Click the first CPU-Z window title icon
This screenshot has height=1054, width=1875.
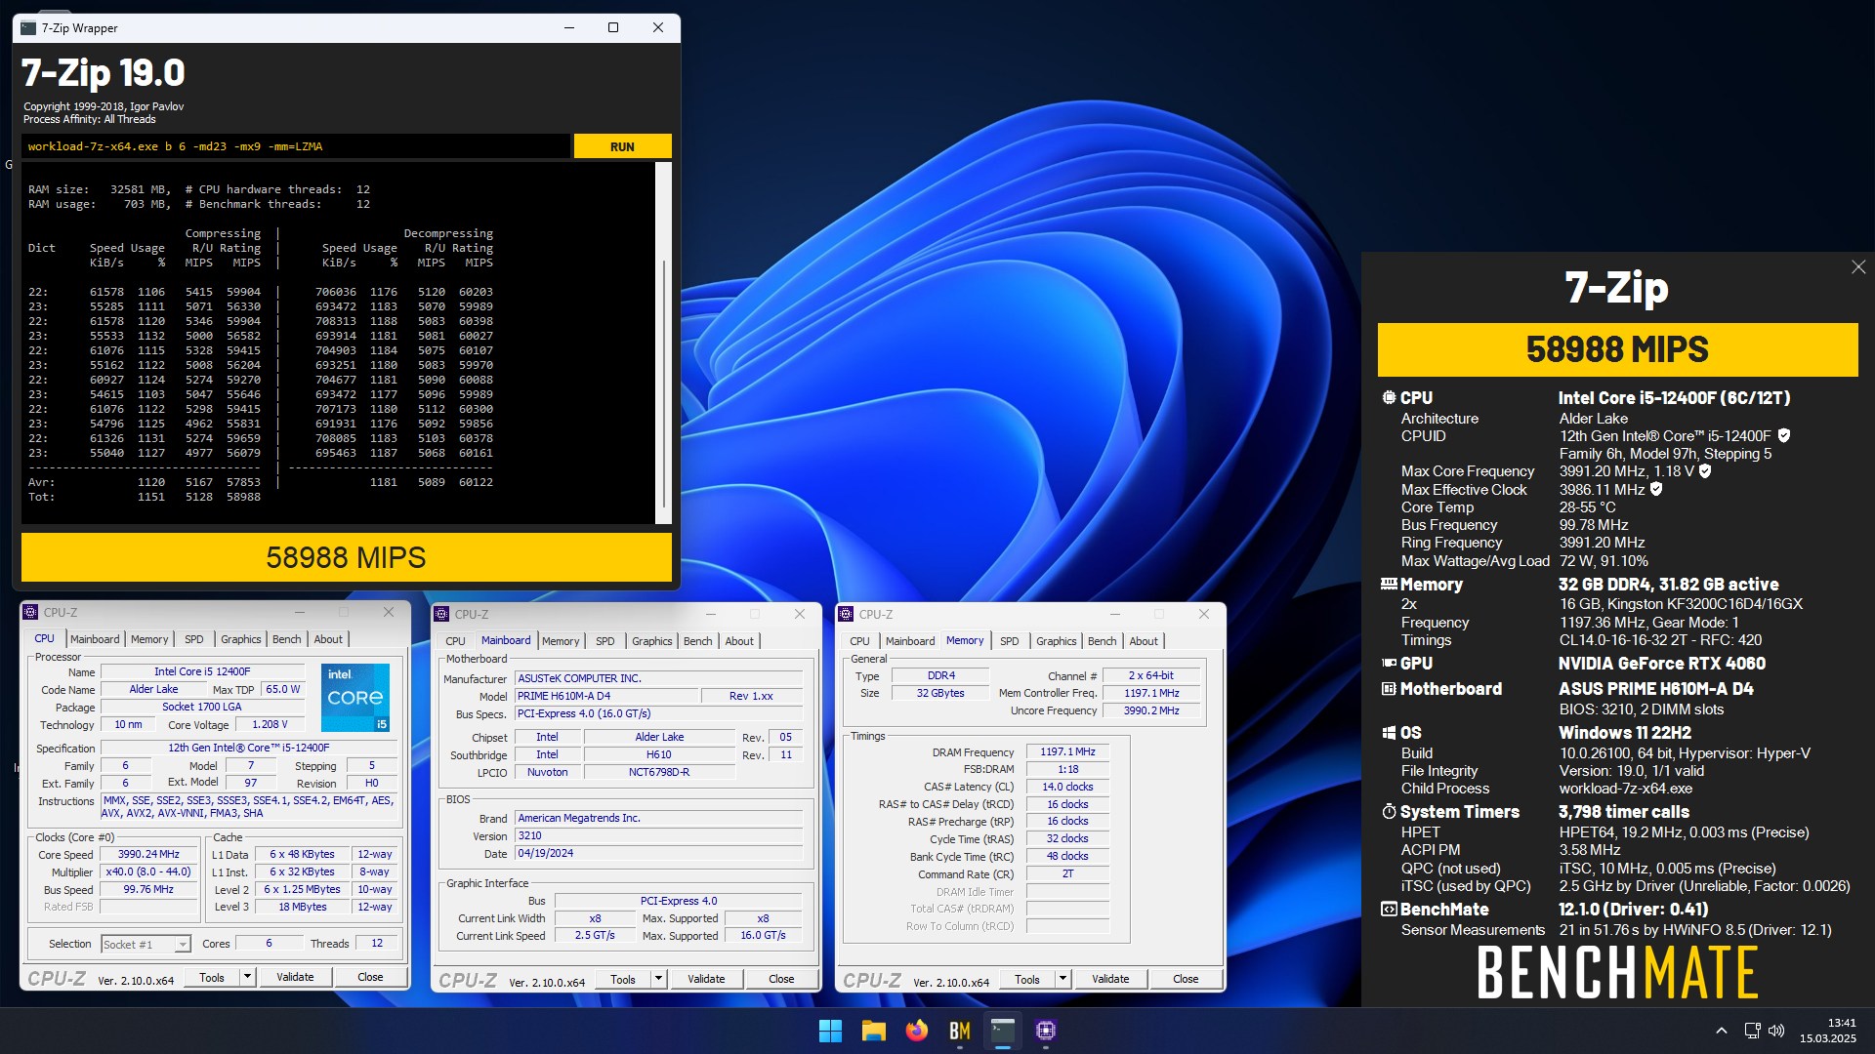pos(30,612)
